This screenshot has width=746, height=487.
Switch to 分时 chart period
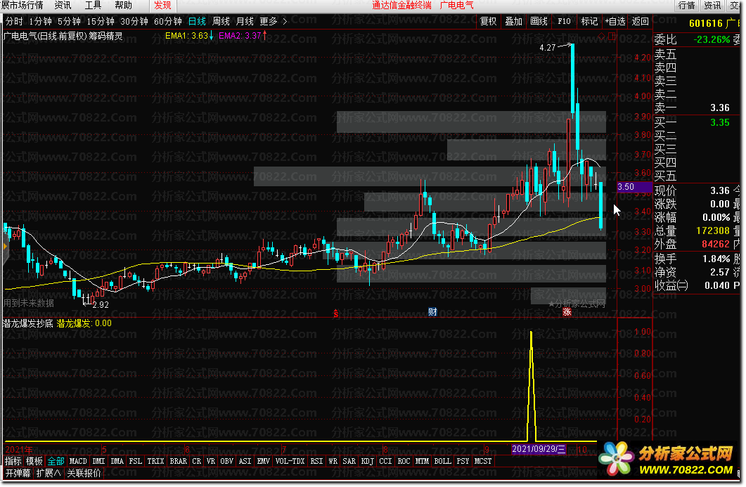pos(14,21)
